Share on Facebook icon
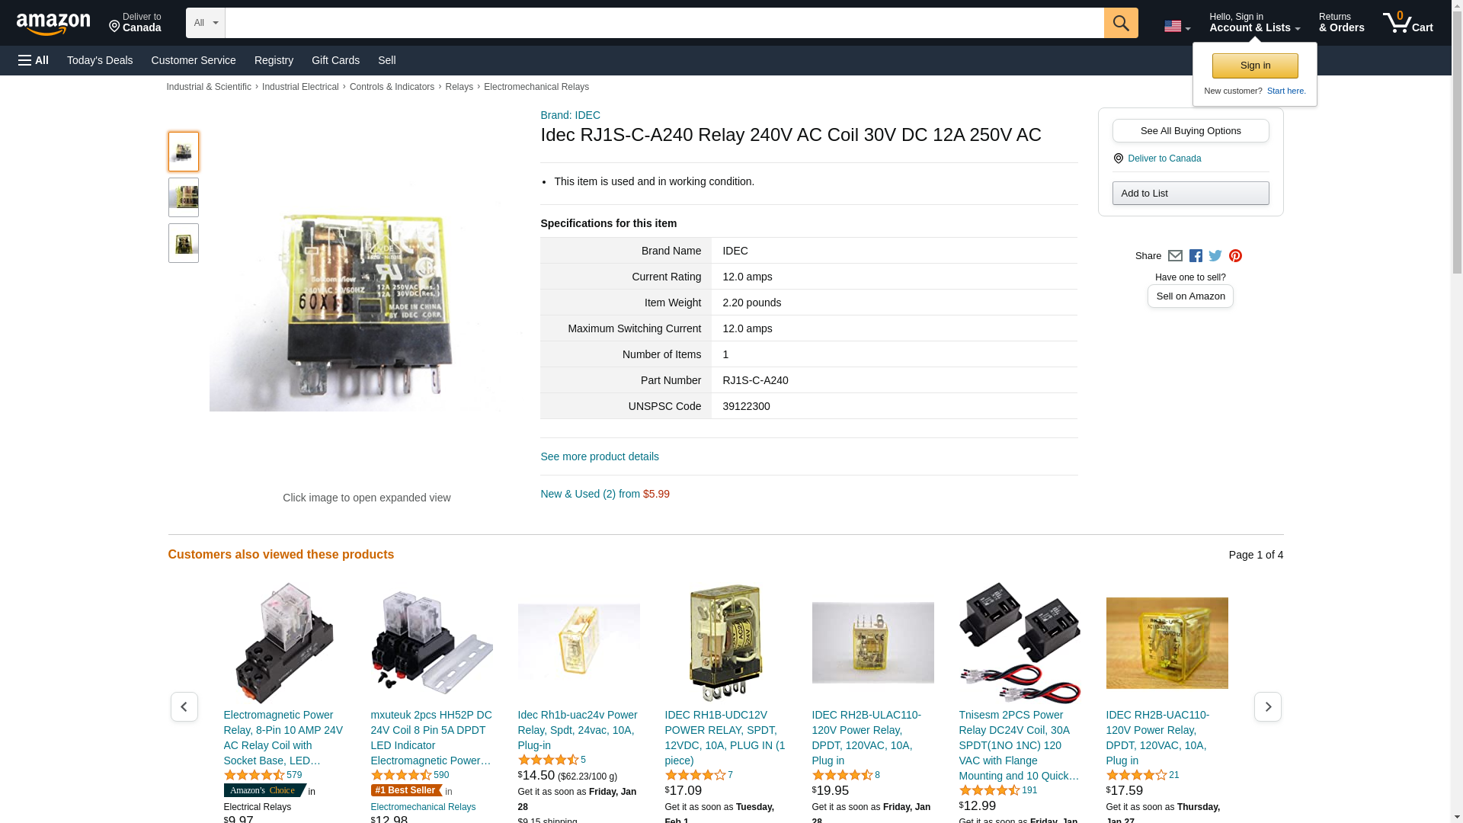Image resolution: width=1463 pixels, height=823 pixels. pyautogui.click(x=1196, y=256)
